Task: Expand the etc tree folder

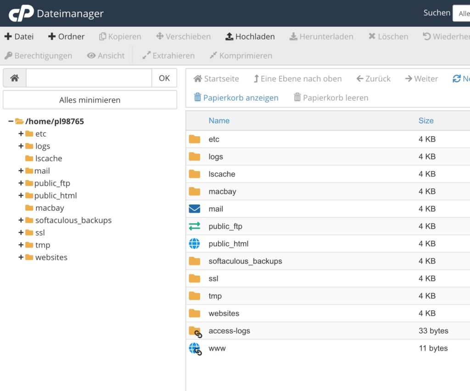Action: (21, 133)
